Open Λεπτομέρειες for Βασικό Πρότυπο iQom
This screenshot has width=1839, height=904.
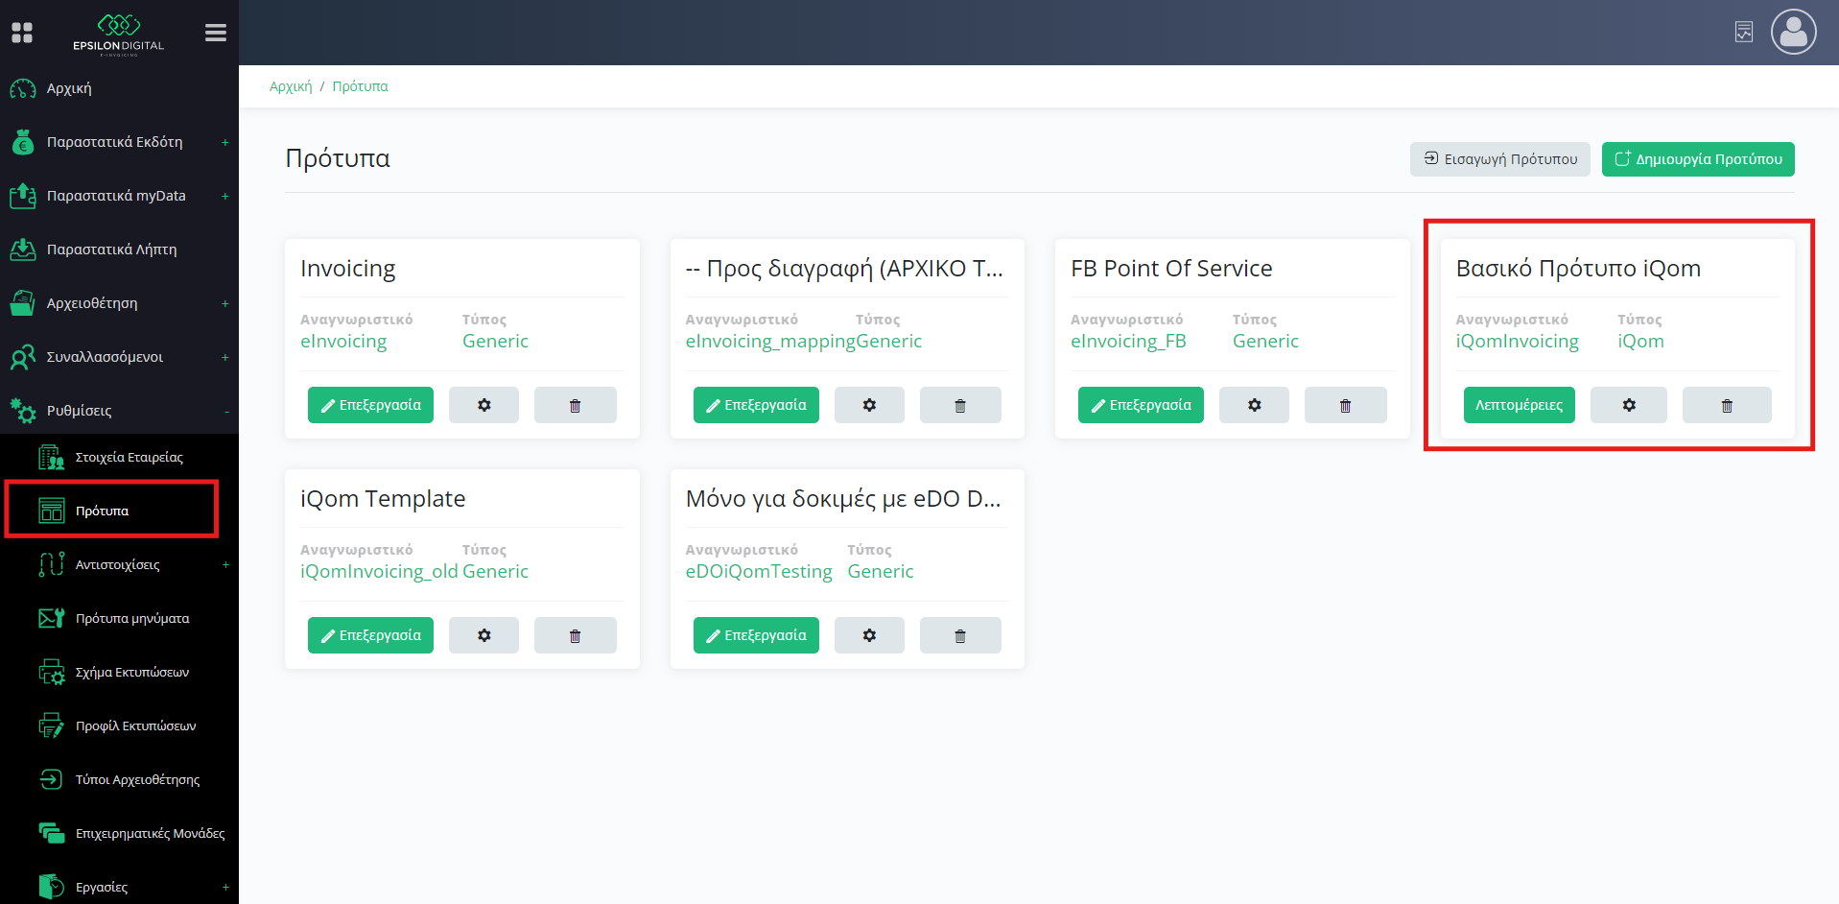coord(1519,405)
